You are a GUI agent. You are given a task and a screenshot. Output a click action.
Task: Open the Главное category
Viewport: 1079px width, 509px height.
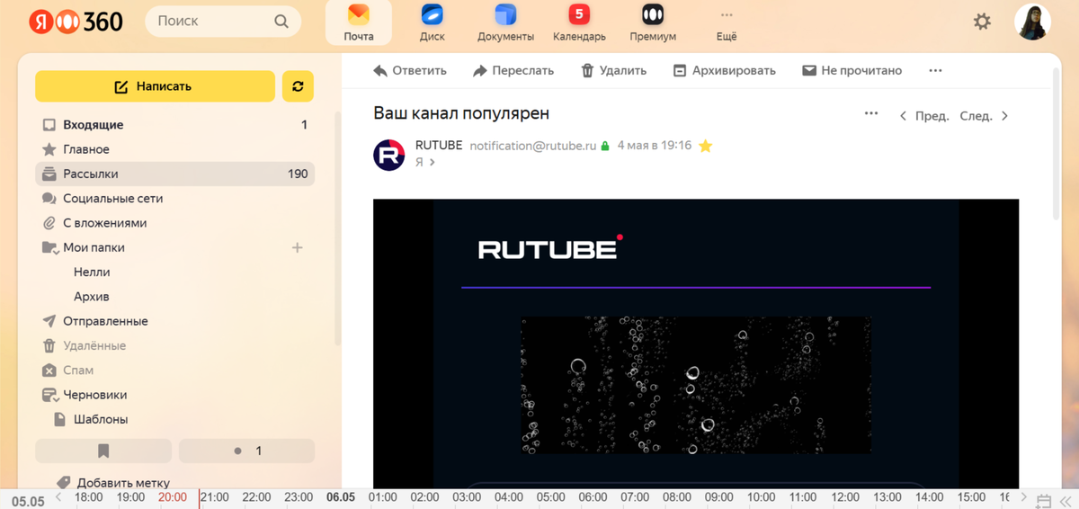coord(174,149)
